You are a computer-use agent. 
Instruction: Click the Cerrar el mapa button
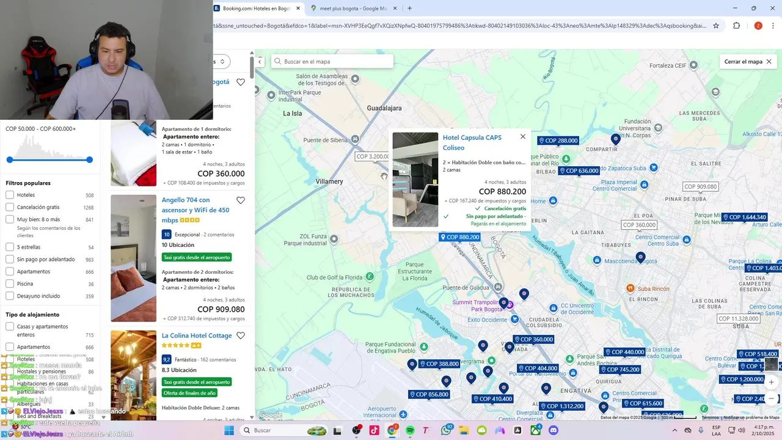(748, 62)
